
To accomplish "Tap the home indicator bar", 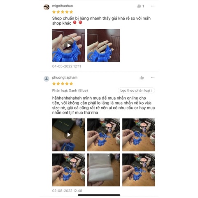I will coord(99,195).
